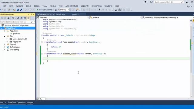
Task: Toggle pin on Default.aspx.cs tab
Action: (x=51, y=14)
